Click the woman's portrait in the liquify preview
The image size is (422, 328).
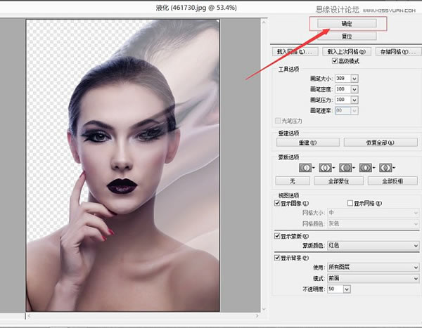[123, 165]
